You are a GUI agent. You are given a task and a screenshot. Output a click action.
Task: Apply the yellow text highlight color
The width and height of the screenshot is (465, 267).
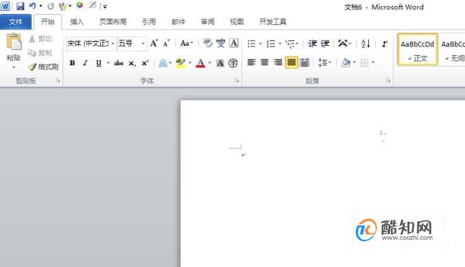180,64
